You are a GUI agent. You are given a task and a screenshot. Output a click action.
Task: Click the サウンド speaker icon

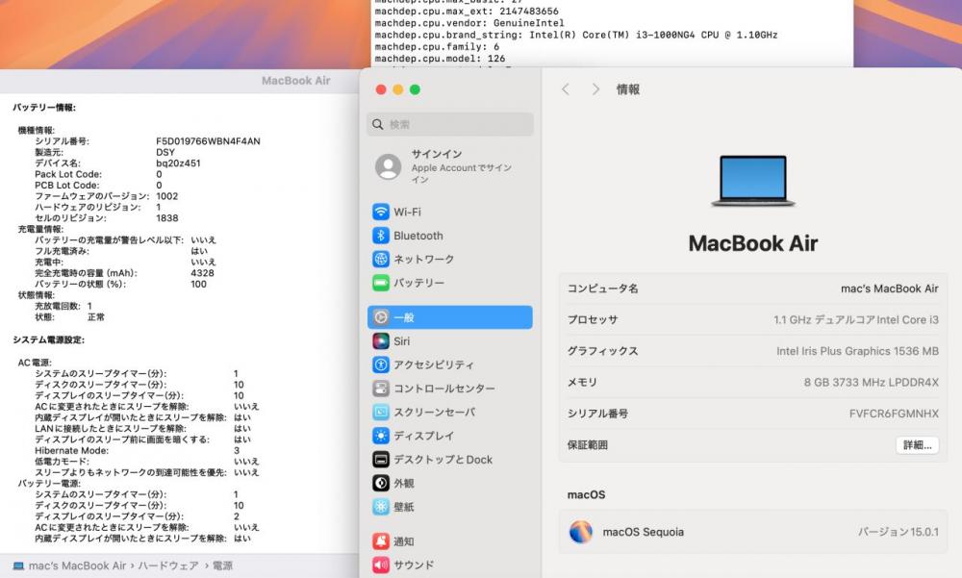tap(381, 565)
